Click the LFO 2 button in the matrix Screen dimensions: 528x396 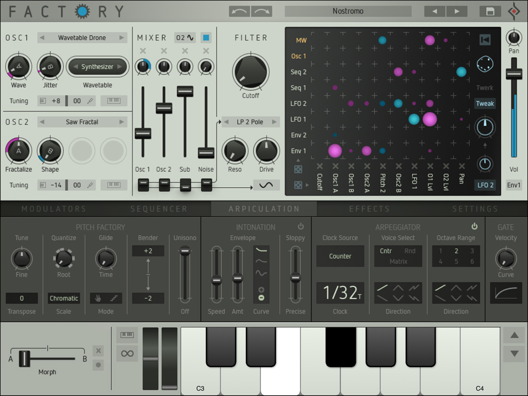pos(485,185)
